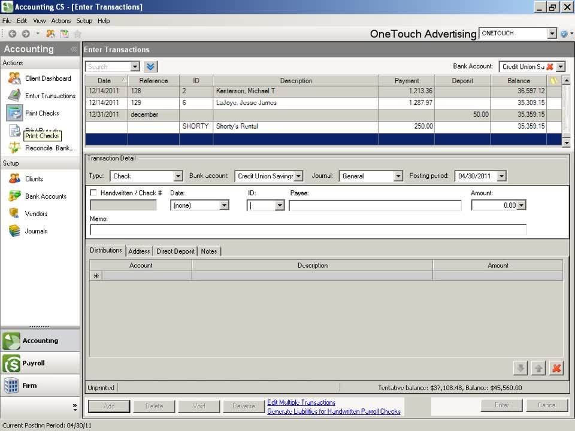The image size is (575, 431).
Task: Collapse the Accounting navigation pane
Action: (x=74, y=49)
